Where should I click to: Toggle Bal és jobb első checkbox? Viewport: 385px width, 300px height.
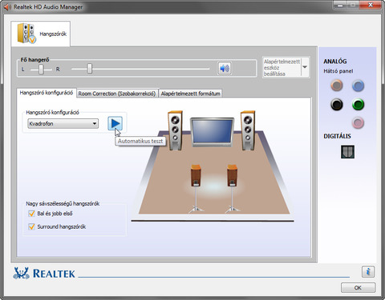click(x=31, y=214)
